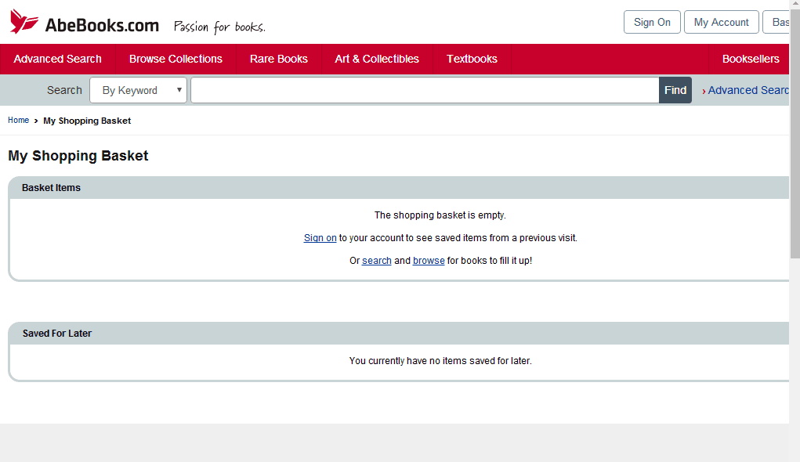The image size is (800, 462).
Task: Open Art & Collectibles section
Action: coord(377,59)
